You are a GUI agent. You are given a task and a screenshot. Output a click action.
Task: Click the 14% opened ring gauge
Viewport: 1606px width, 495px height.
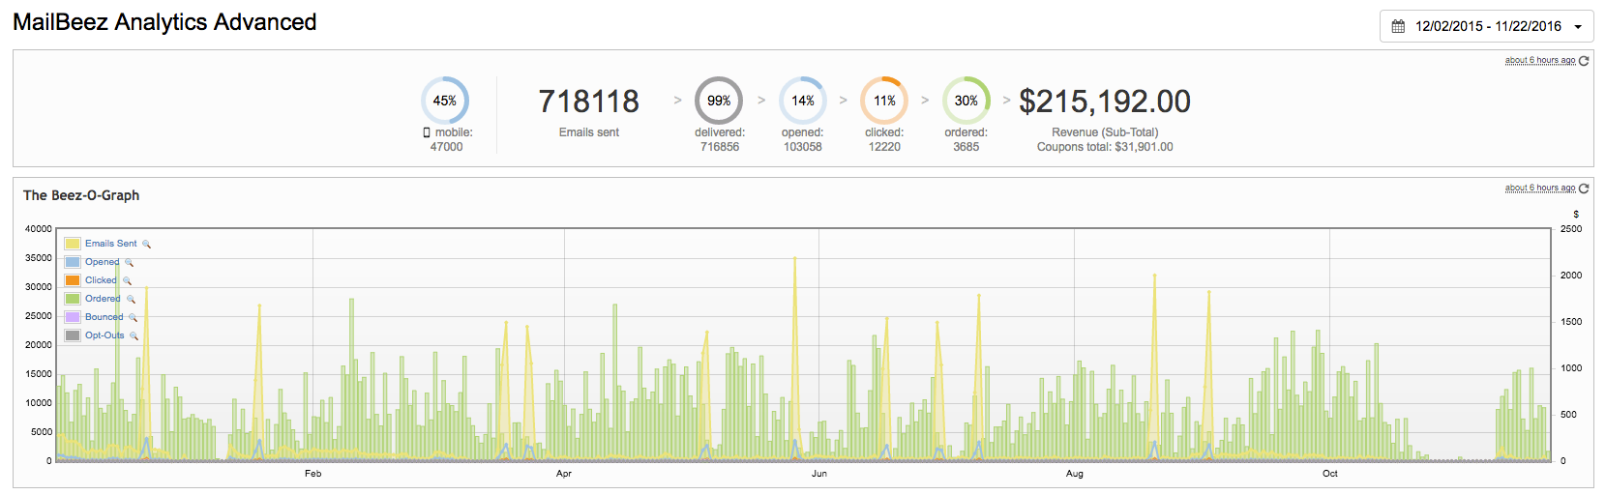pyautogui.click(x=803, y=101)
